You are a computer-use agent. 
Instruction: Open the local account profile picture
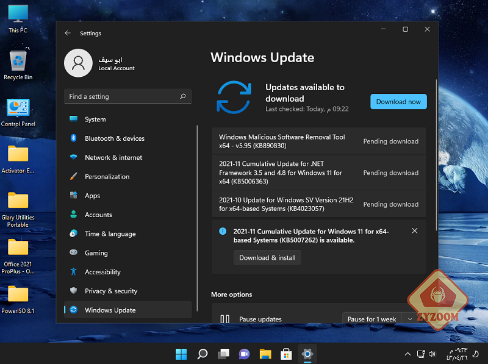tap(78, 63)
